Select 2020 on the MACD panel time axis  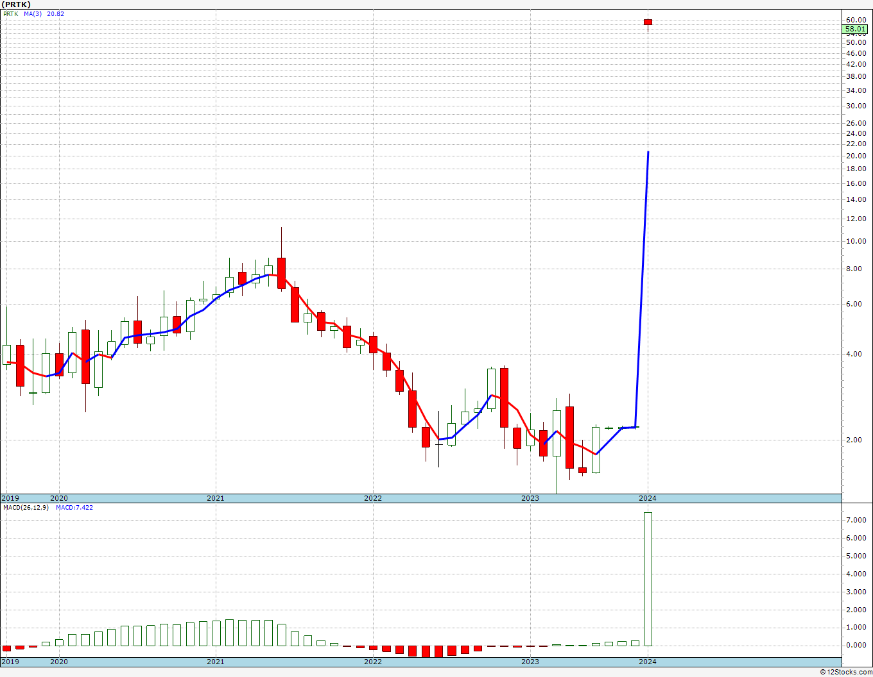pos(58,662)
